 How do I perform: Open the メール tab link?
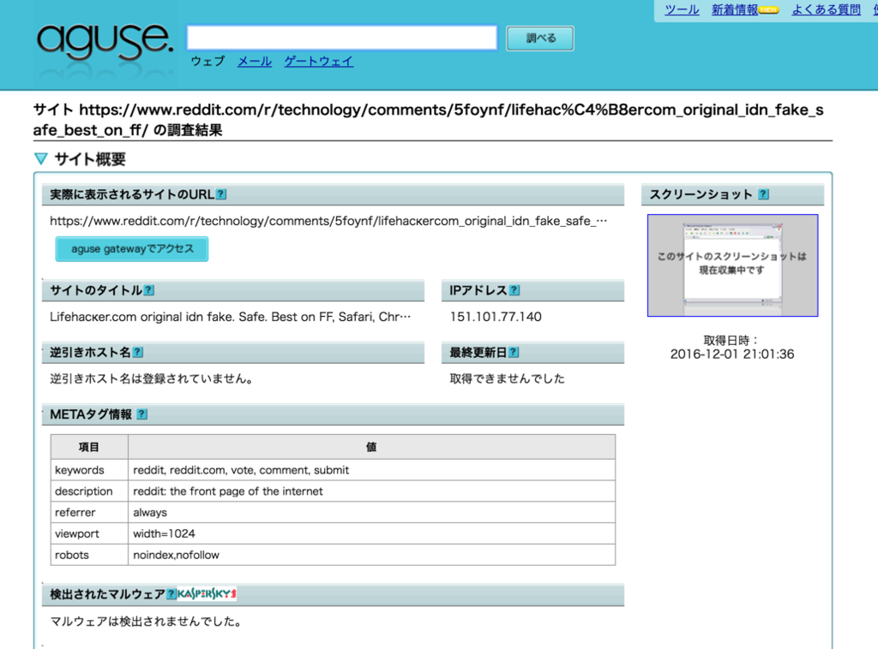click(254, 62)
